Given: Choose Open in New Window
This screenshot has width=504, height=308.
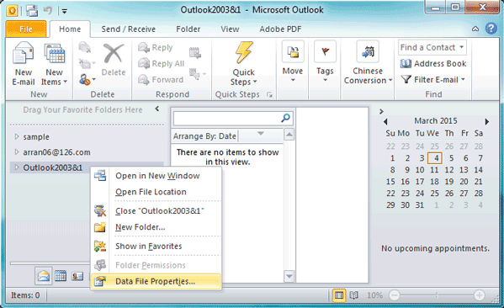Looking at the screenshot, I should (157, 176).
